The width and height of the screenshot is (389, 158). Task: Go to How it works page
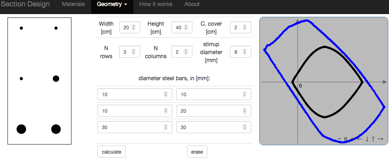(156, 4)
